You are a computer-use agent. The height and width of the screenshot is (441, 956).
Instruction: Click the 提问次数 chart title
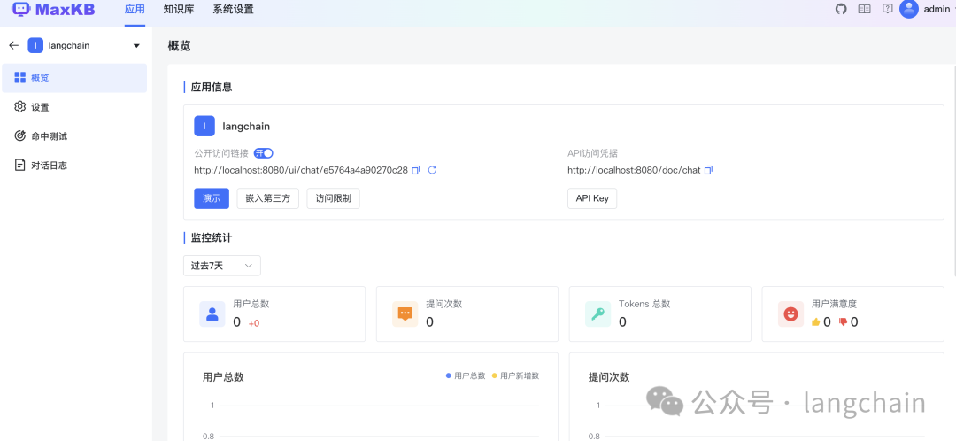tap(609, 377)
